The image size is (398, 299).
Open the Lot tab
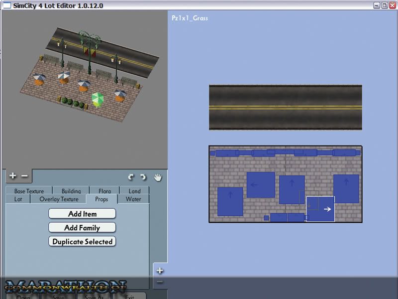click(18, 199)
